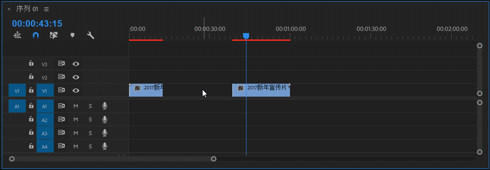Mute track A2
This screenshot has height=170, width=490.
tap(76, 119)
